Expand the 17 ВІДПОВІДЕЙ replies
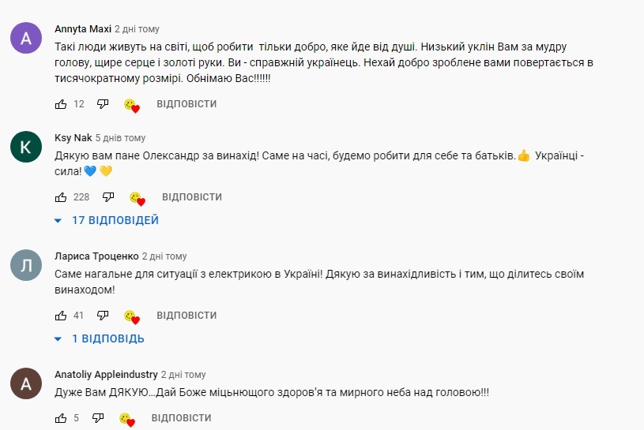This screenshot has height=430, width=644. [x=107, y=221]
